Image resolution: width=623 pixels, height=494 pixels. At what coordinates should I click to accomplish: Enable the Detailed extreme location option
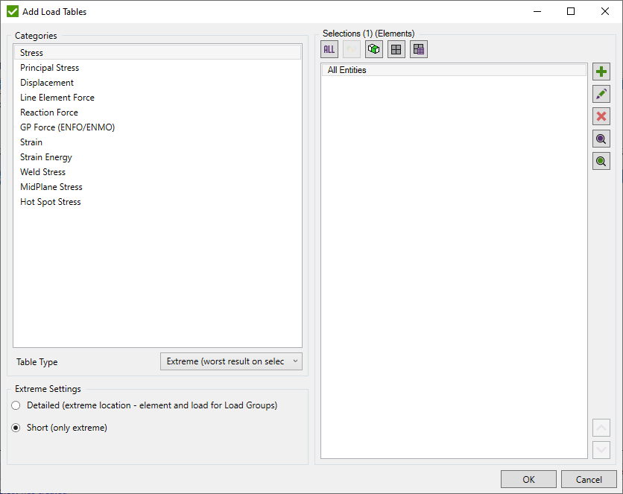click(x=16, y=405)
